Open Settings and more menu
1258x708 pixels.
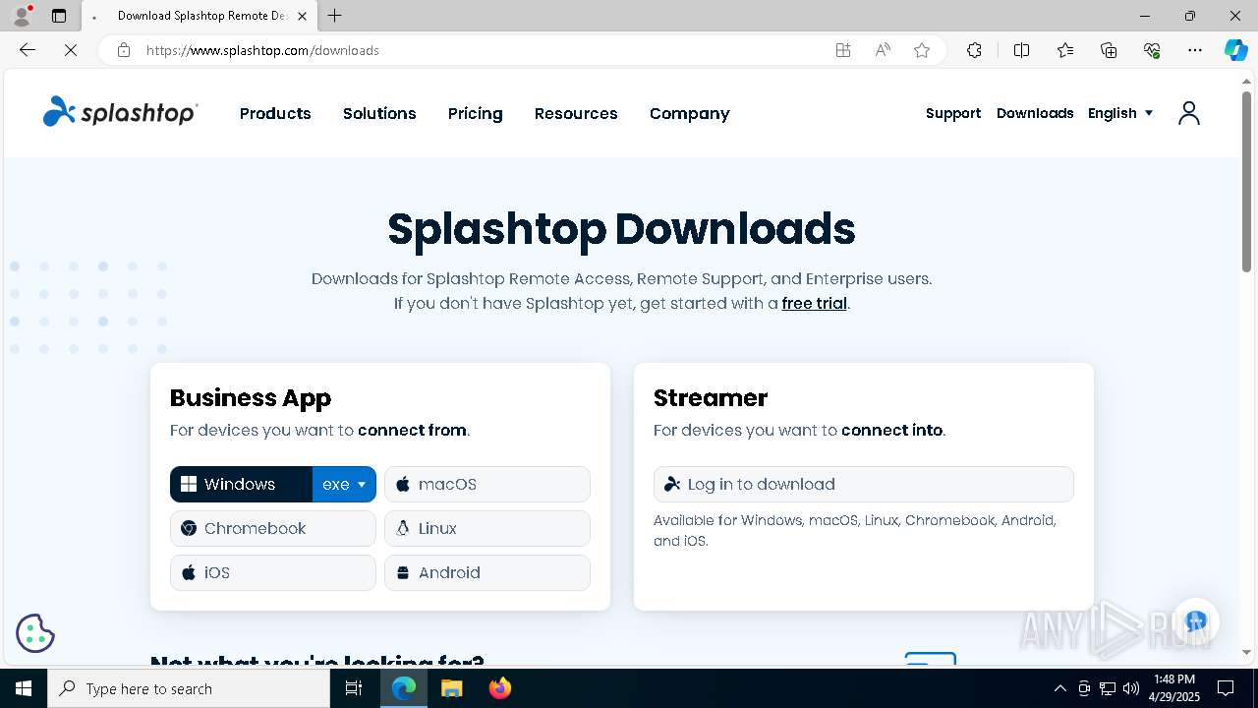pos(1195,50)
